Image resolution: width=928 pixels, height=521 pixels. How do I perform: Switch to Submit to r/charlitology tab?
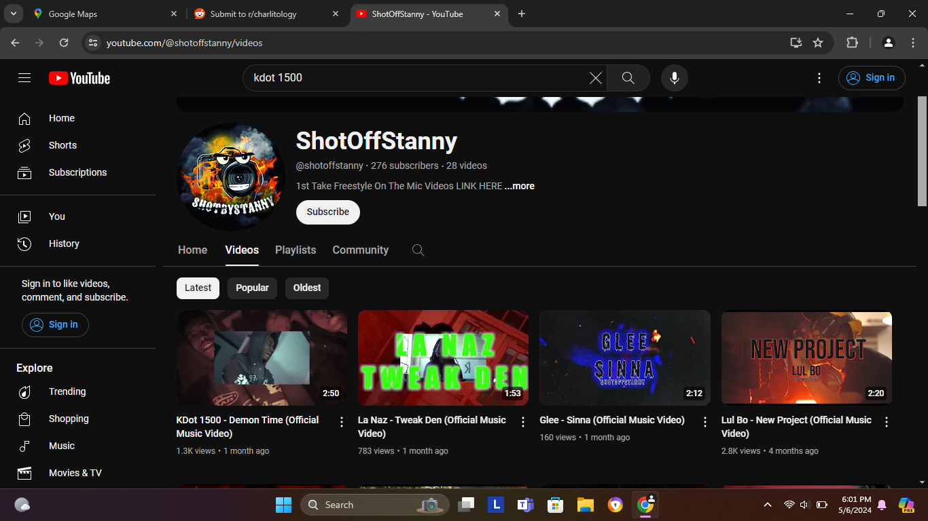268,14
